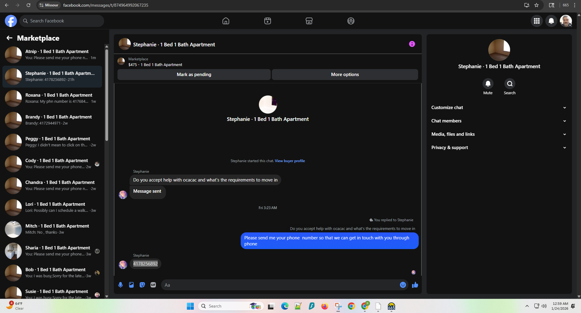Open the Facebook home logo
Viewport: 581px width, 313px height.
pos(11,21)
